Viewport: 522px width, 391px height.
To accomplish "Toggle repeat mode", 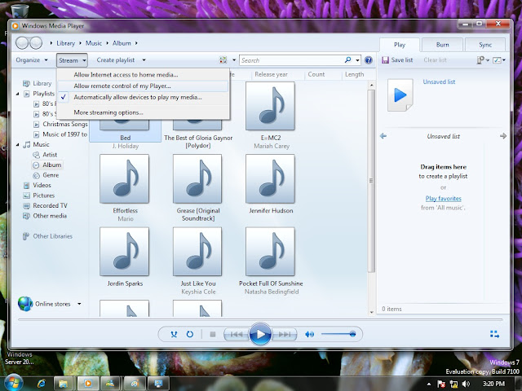I will tap(190, 334).
